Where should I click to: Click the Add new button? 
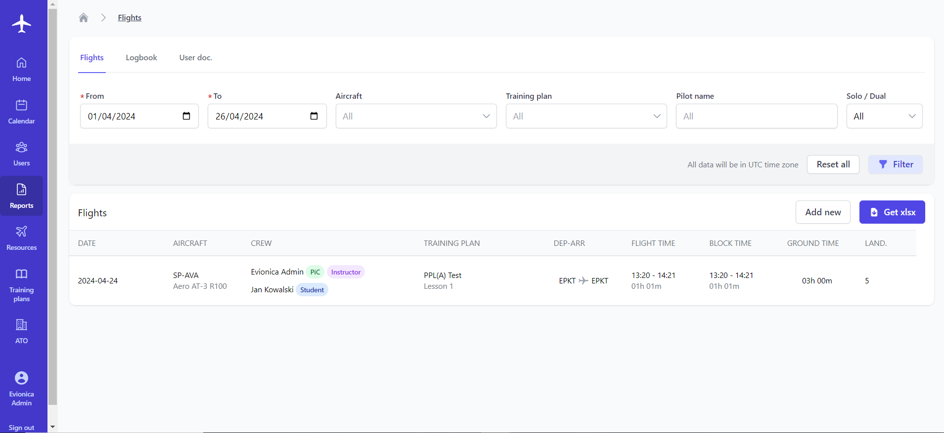click(823, 212)
